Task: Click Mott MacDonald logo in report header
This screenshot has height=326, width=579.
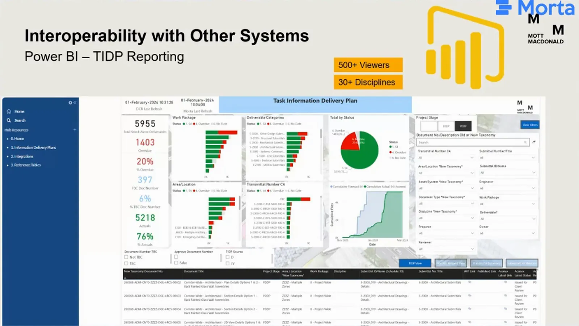Action: 525,107
